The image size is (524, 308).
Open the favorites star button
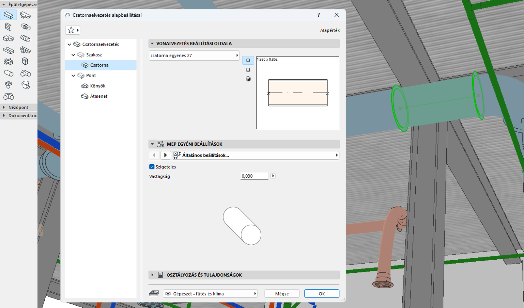(72, 30)
